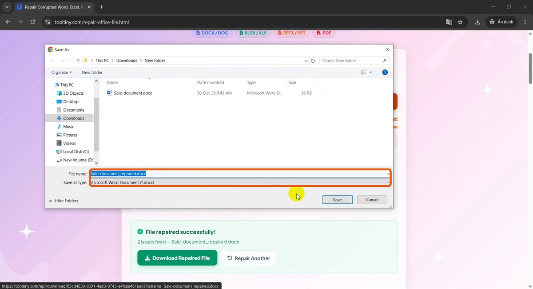
Task: Click the address bar URL
Action: (x=92, y=22)
